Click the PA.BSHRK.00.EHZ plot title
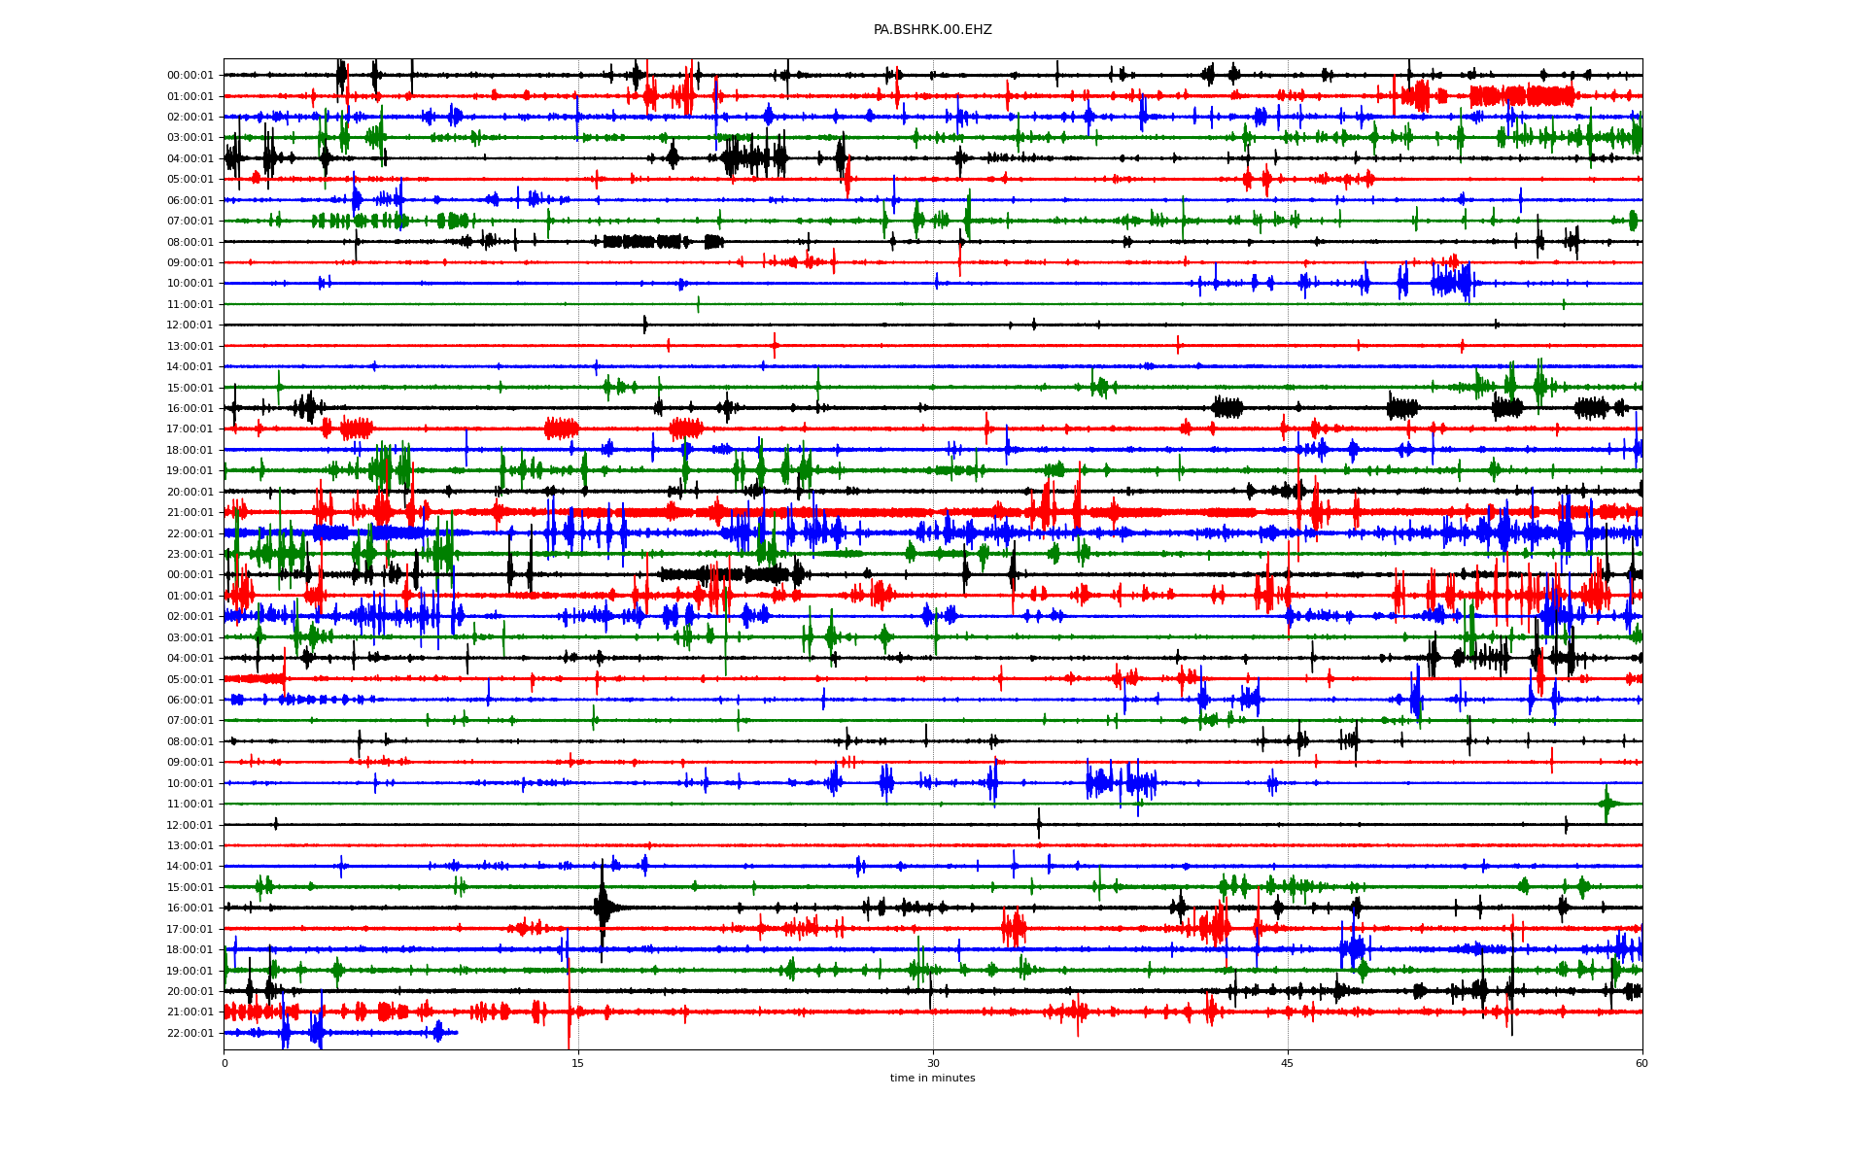The width and height of the screenshot is (1866, 1166). click(x=932, y=30)
